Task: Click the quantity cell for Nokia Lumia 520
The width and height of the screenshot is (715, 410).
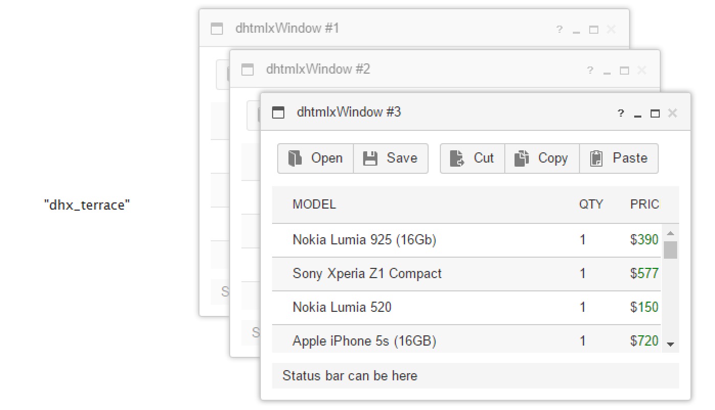Action: [x=583, y=307]
